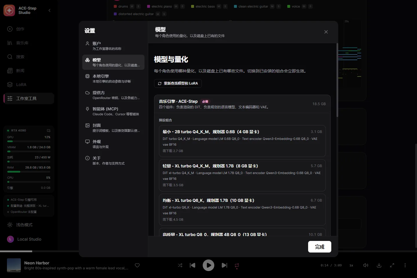Like the Neon Harbor track with heart icon
The height and width of the screenshot is (278, 417).
pos(137,265)
